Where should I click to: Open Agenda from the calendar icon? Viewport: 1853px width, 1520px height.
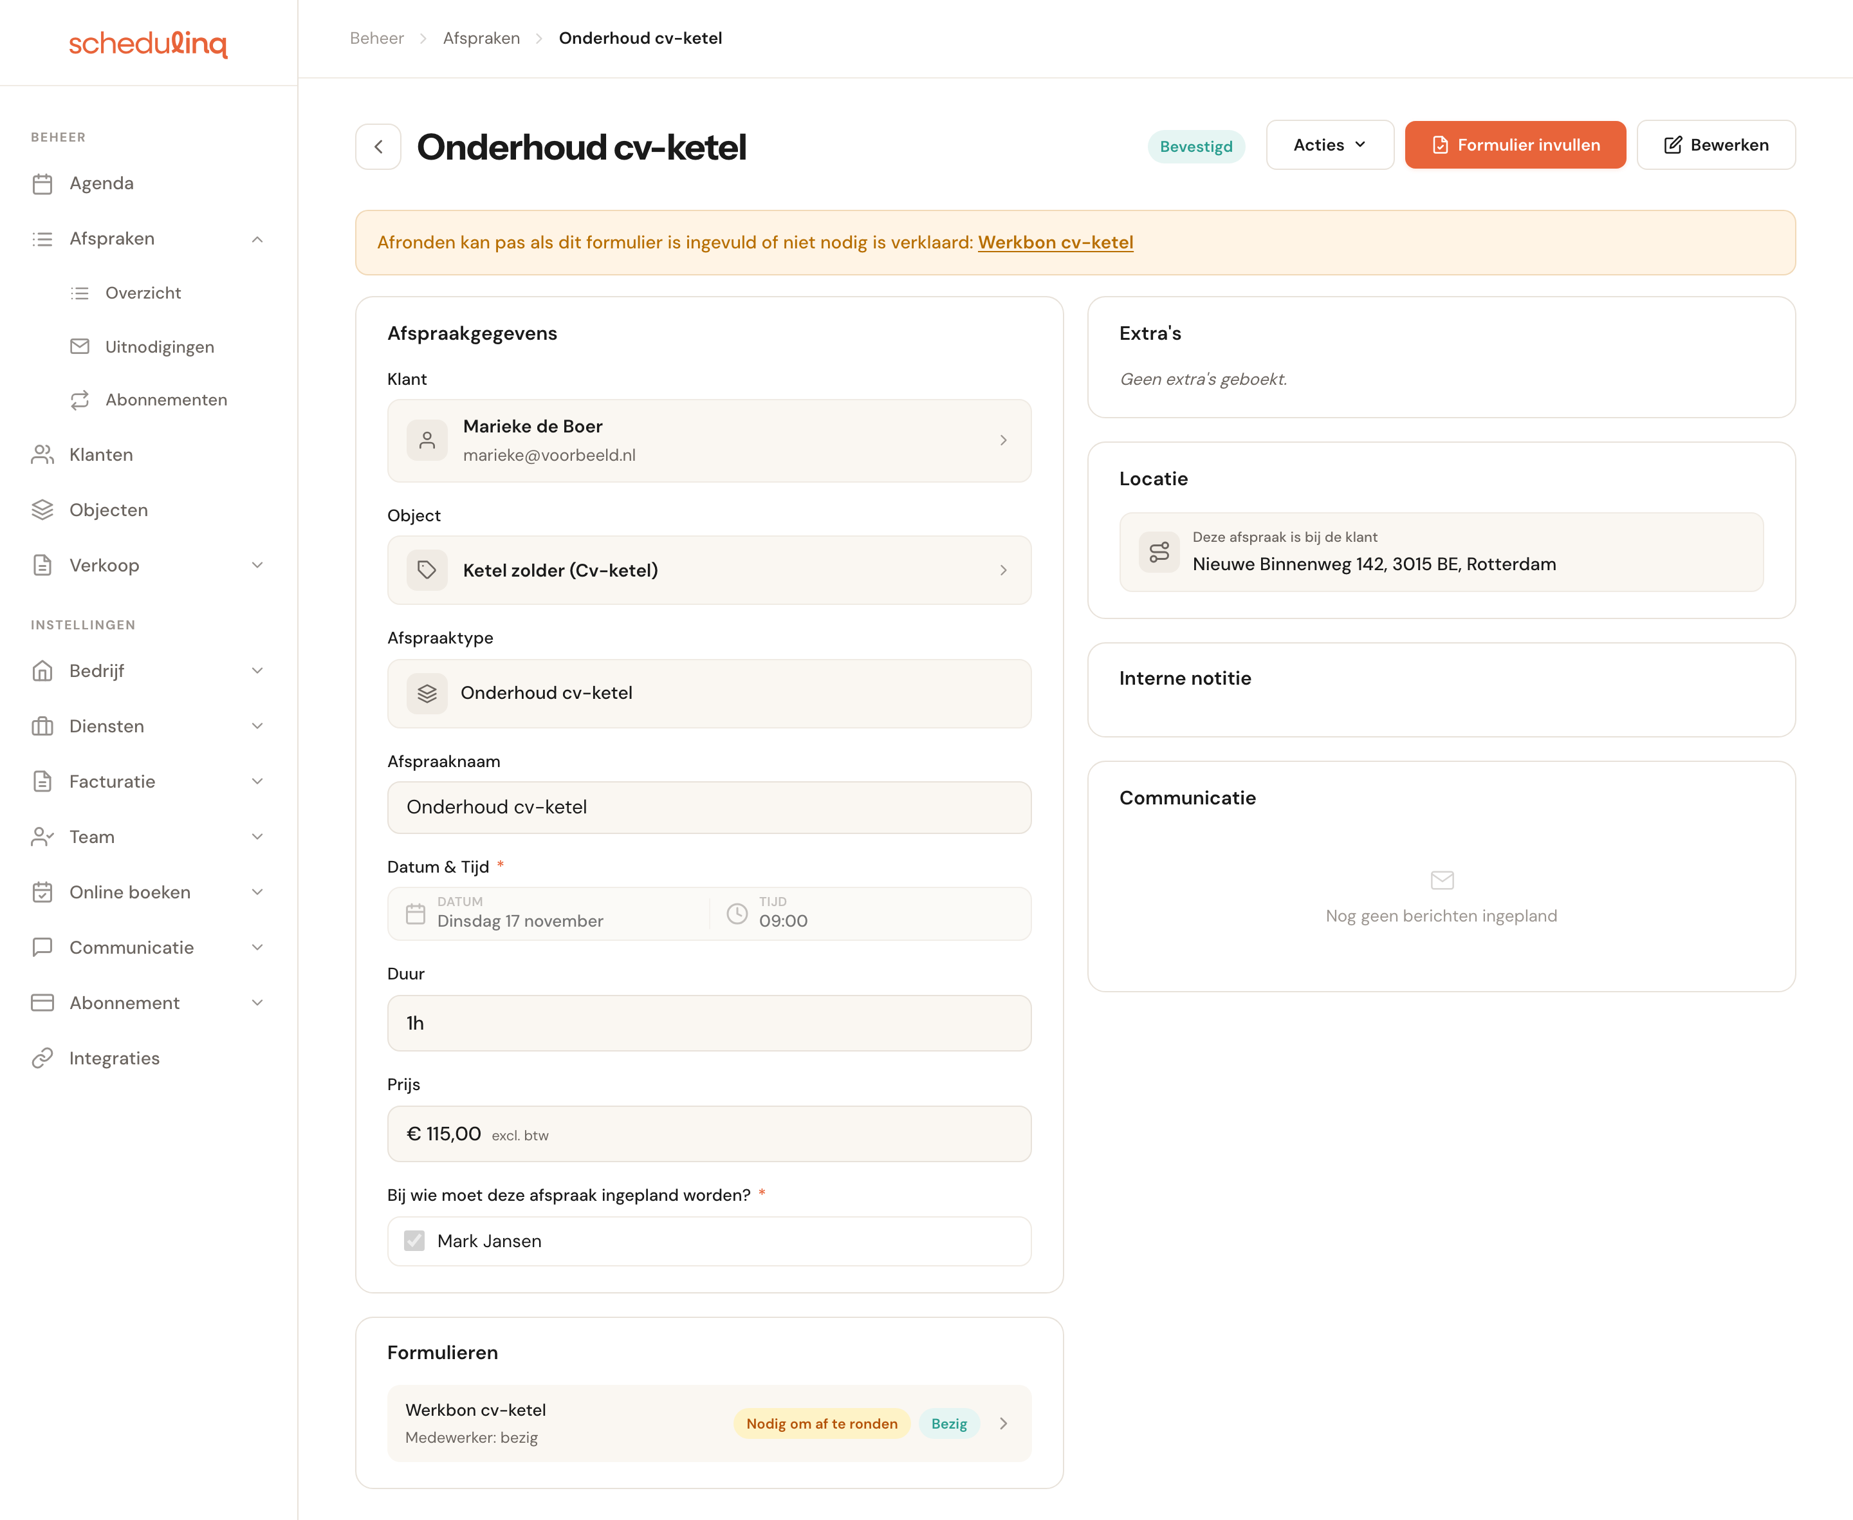(x=42, y=184)
